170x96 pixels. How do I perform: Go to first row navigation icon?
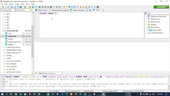[x=42, y=7]
